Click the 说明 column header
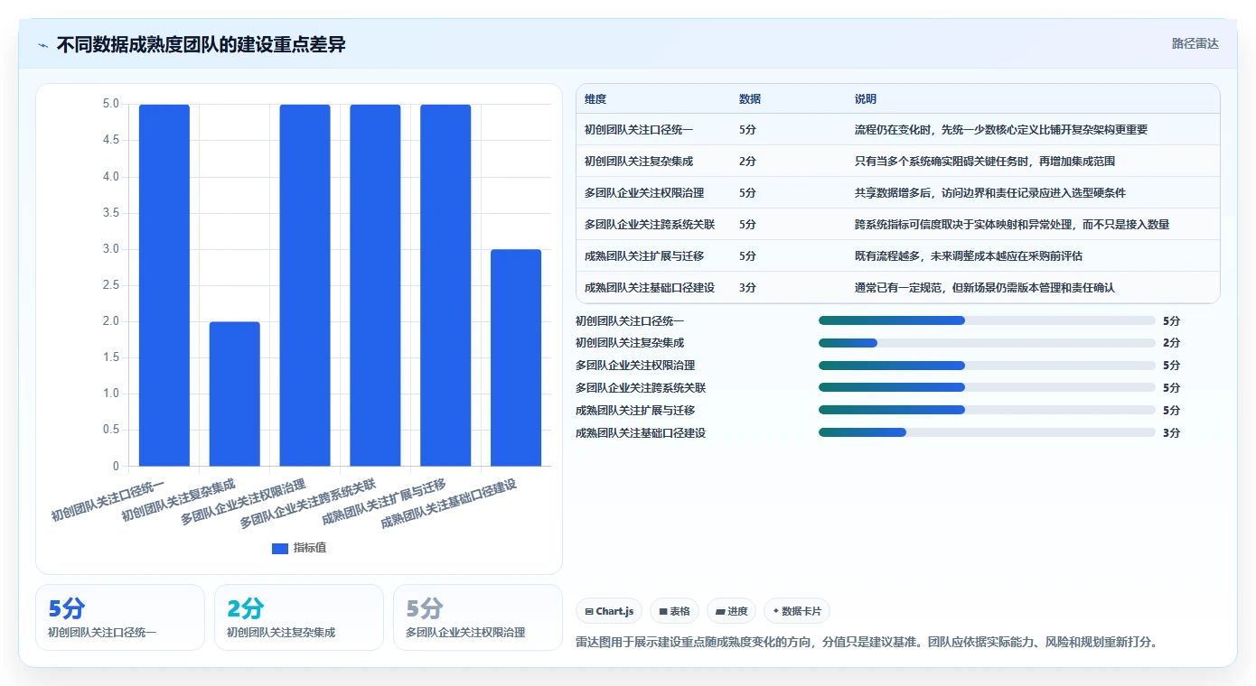 [866, 99]
